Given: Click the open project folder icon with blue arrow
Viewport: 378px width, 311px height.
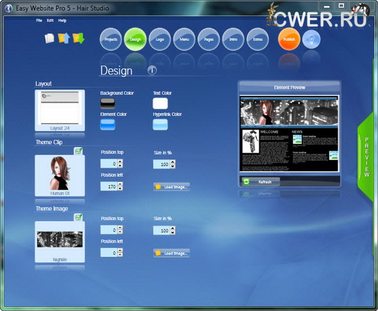Looking at the screenshot, I should (x=64, y=38).
